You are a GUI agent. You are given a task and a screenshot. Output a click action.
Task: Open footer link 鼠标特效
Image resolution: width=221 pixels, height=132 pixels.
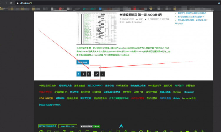85,92
